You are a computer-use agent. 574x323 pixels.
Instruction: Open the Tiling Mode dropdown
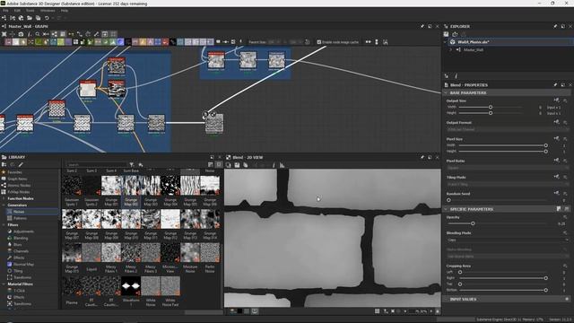click(x=507, y=184)
